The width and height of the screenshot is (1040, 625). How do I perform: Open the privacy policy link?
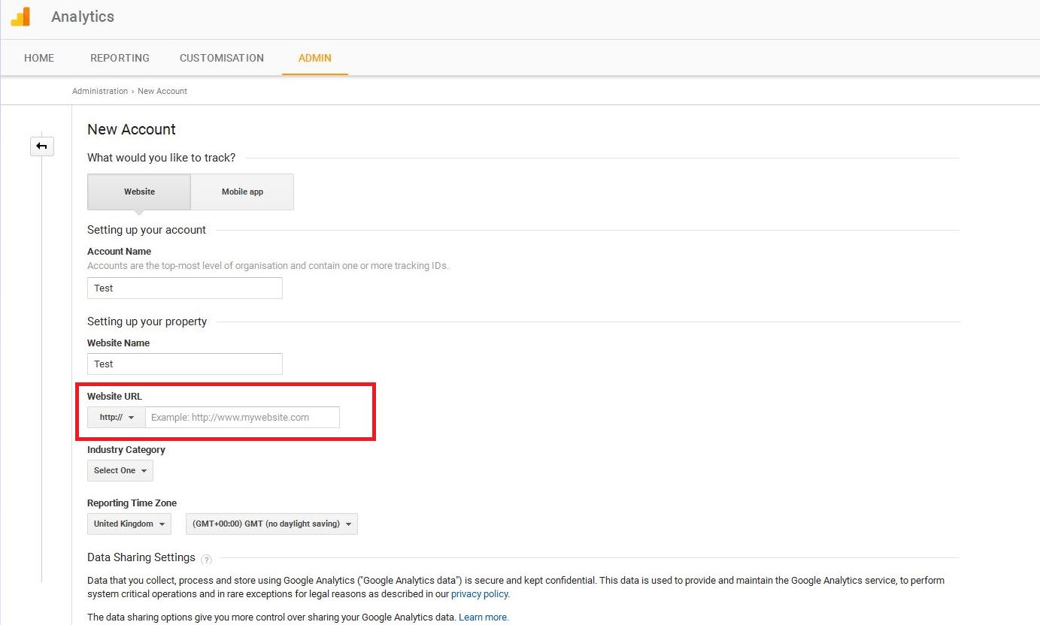480,594
